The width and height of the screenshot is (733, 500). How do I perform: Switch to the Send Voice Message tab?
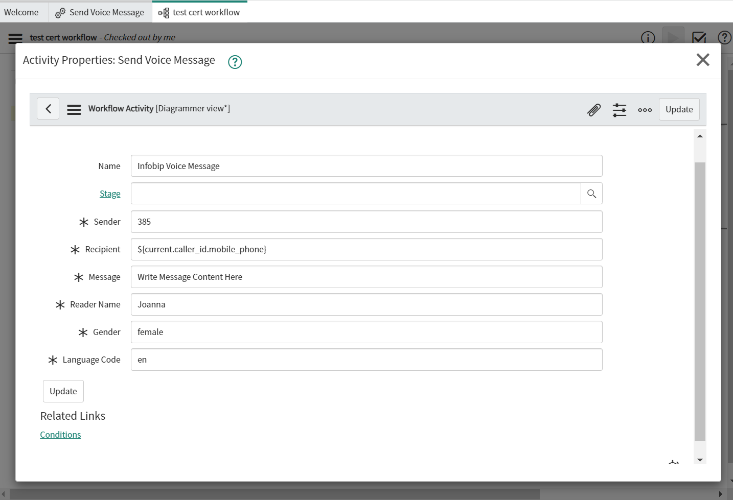(100, 12)
